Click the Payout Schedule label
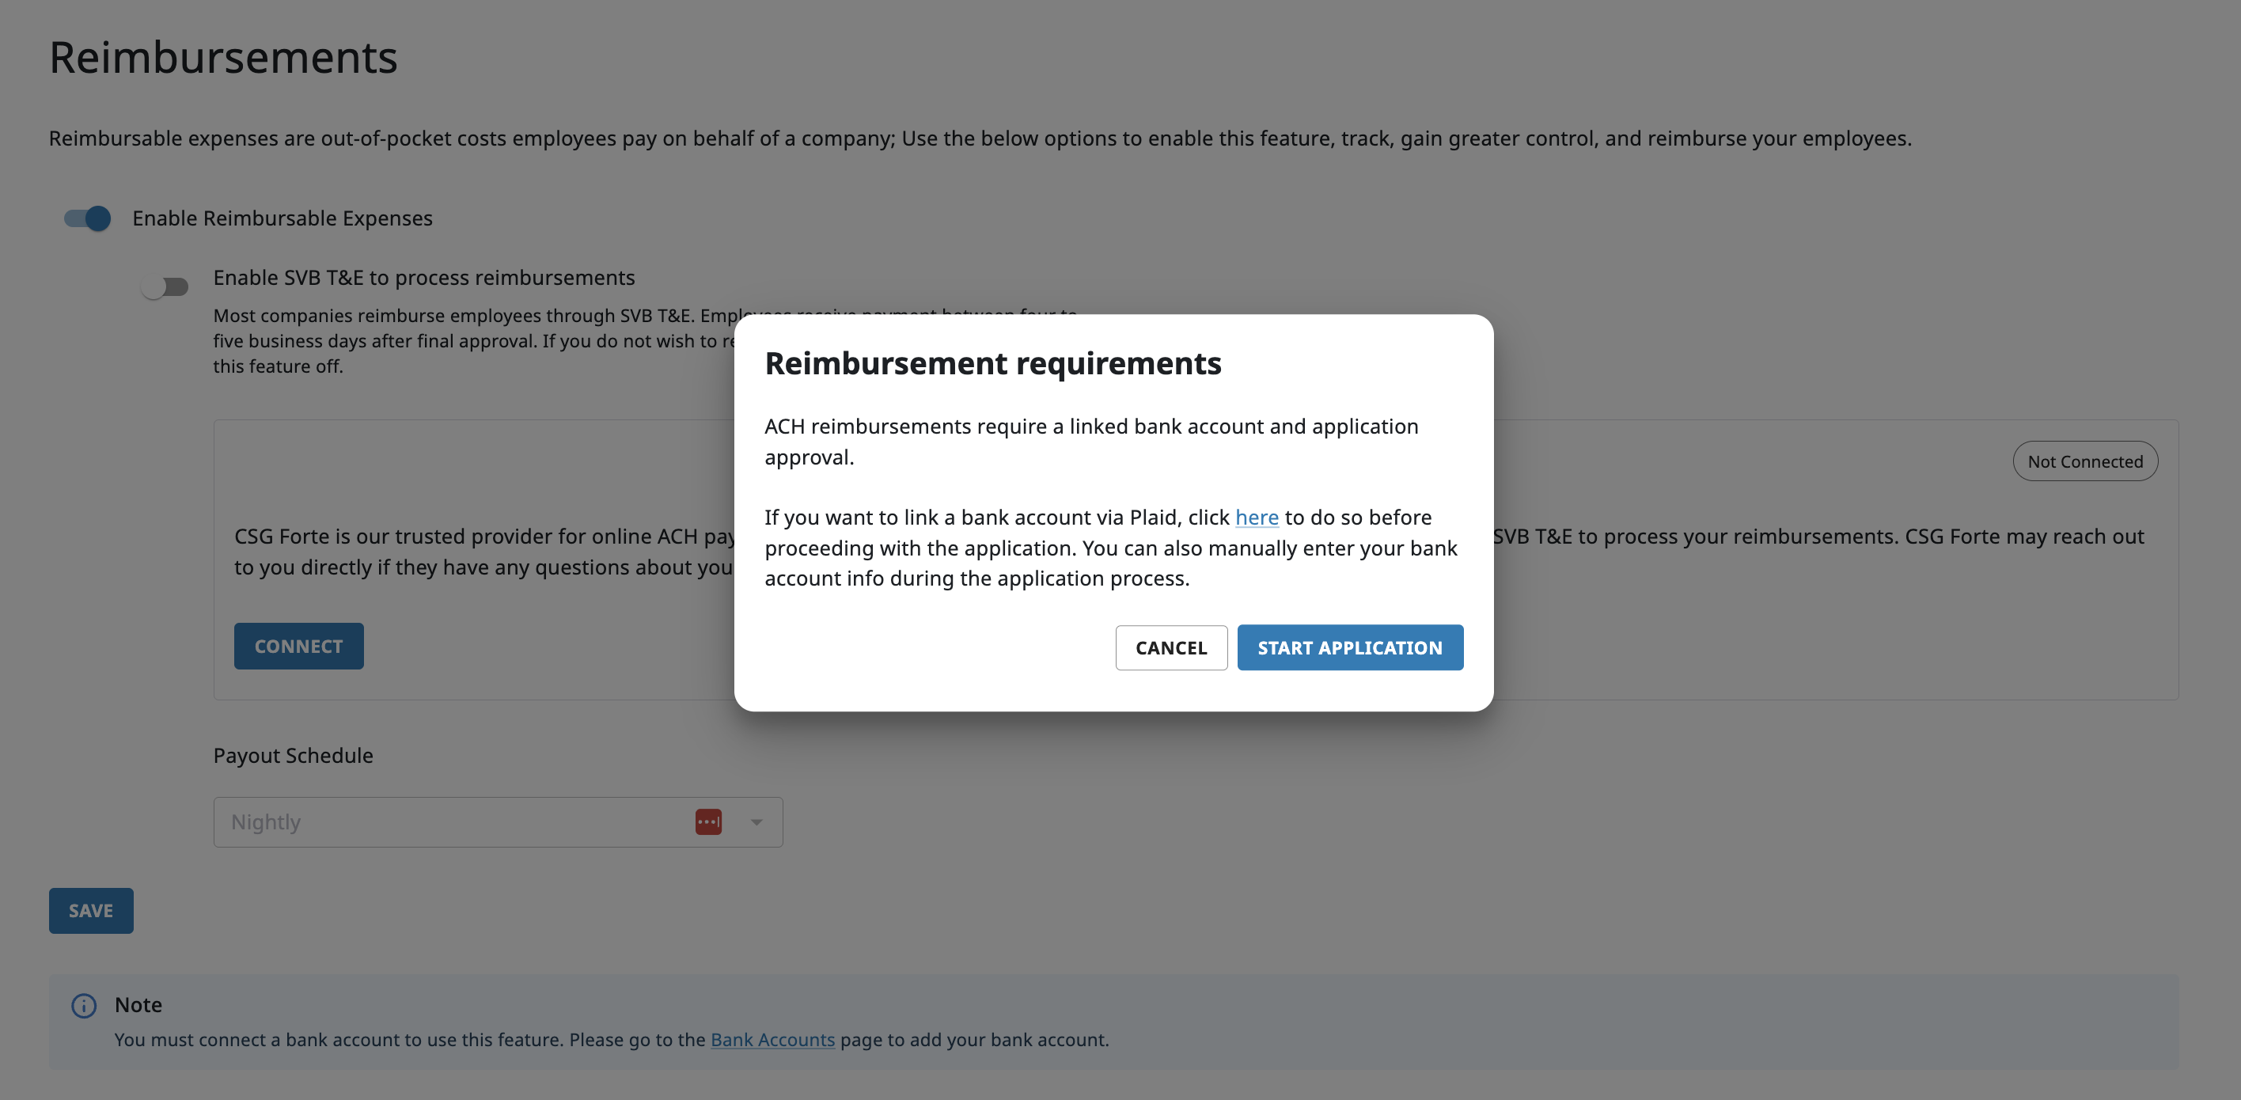This screenshot has width=2241, height=1100. [x=293, y=756]
